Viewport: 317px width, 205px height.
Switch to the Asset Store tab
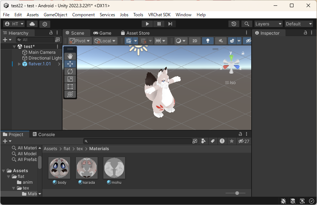pos(135,33)
